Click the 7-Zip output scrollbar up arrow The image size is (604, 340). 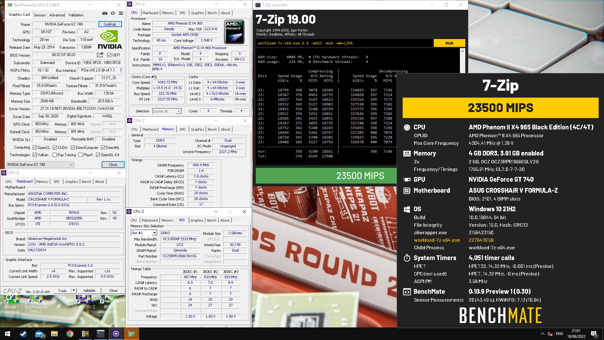[462, 51]
